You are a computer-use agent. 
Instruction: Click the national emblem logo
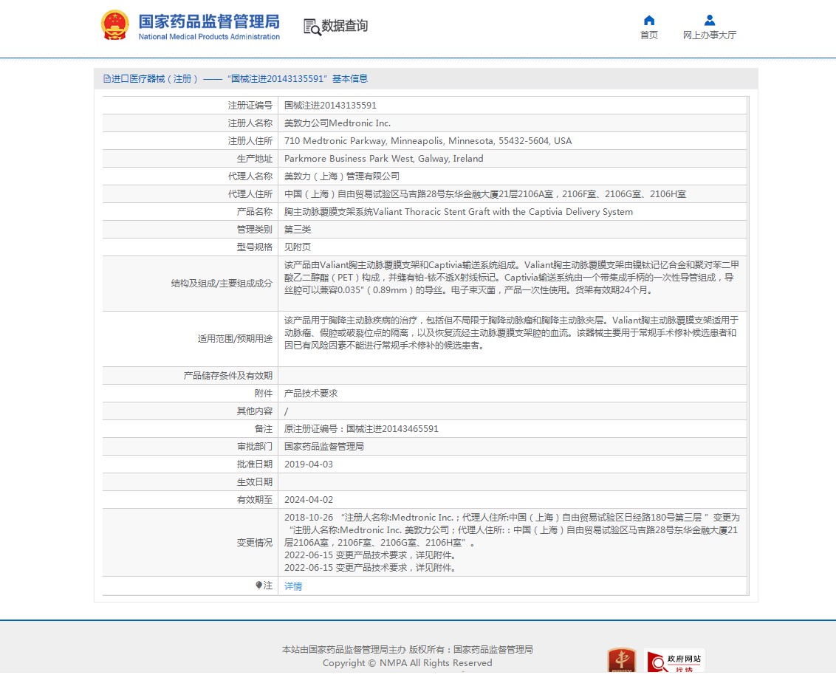click(x=114, y=25)
